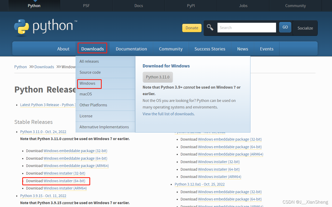
Task: Focus the Search input field
Action: tap(247, 27)
